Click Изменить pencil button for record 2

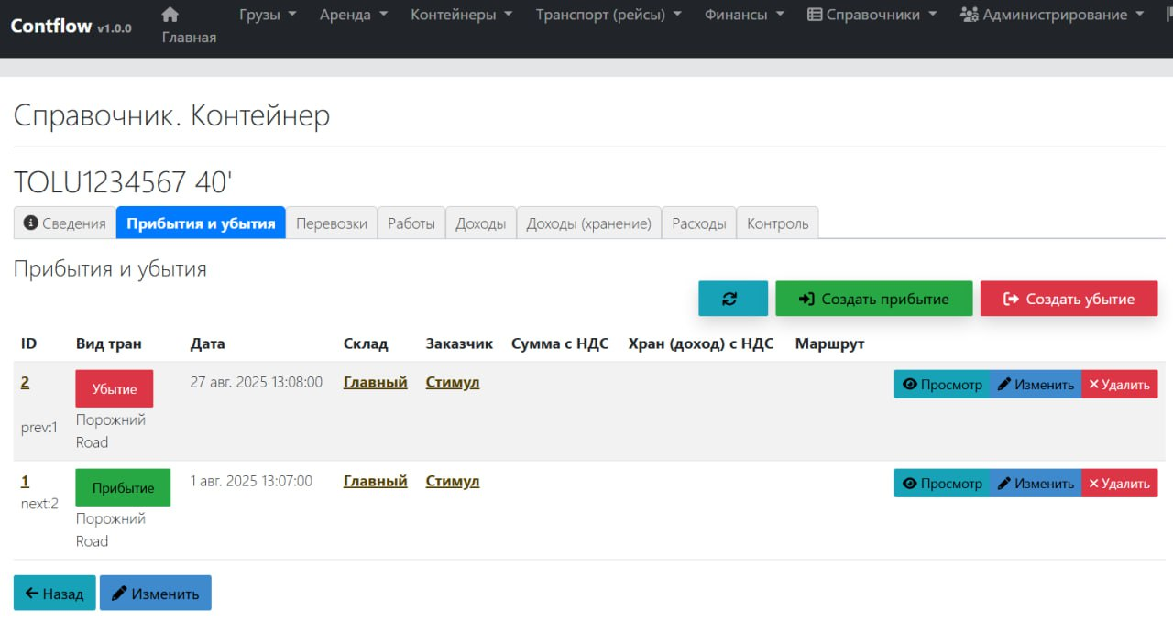pos(1036,385)
